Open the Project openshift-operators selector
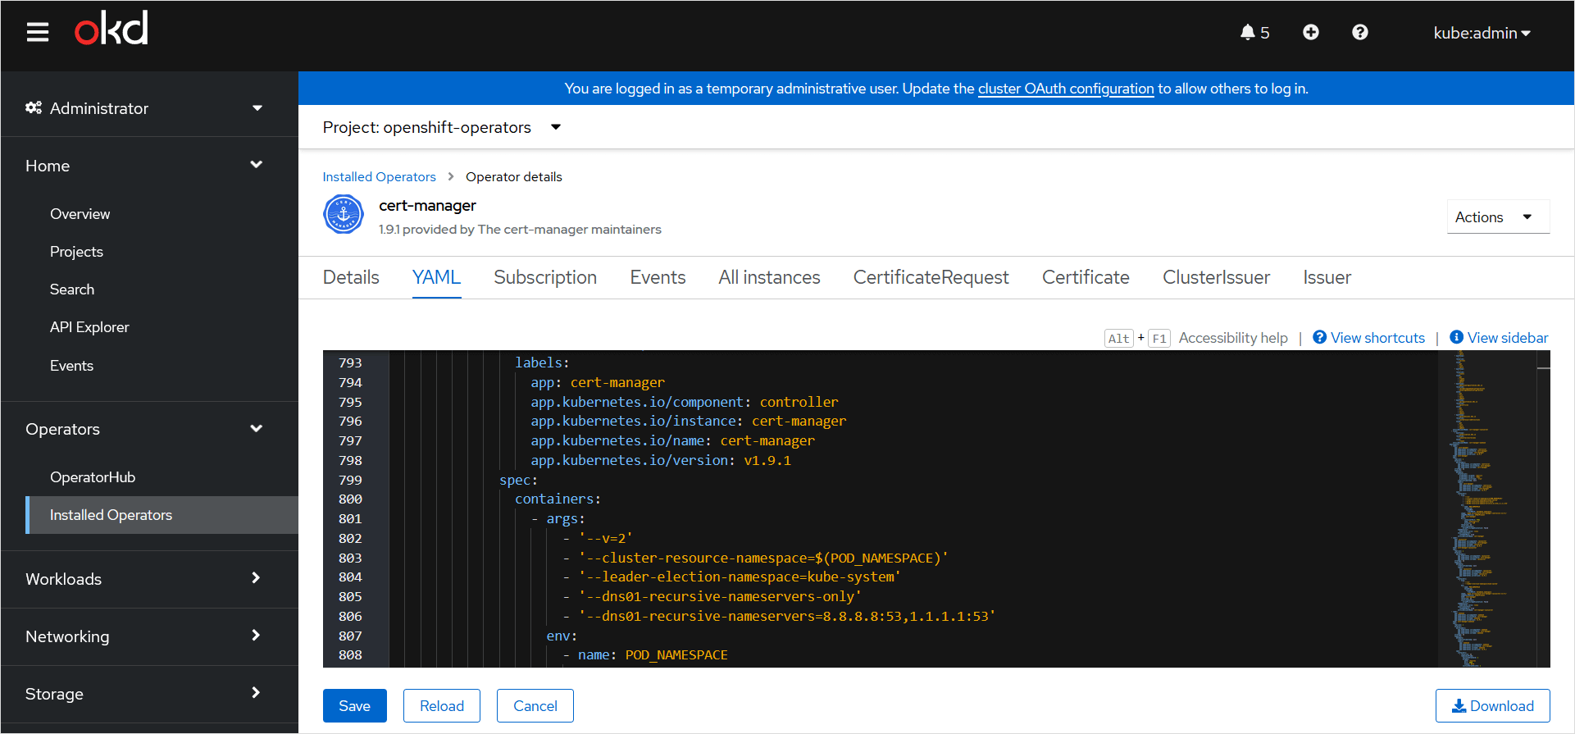 coord(442,127)
